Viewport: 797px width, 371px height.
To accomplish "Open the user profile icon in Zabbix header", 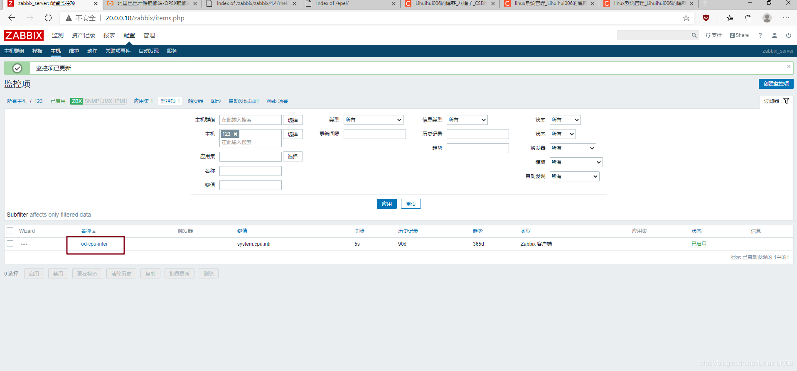I will pos(775,35).
